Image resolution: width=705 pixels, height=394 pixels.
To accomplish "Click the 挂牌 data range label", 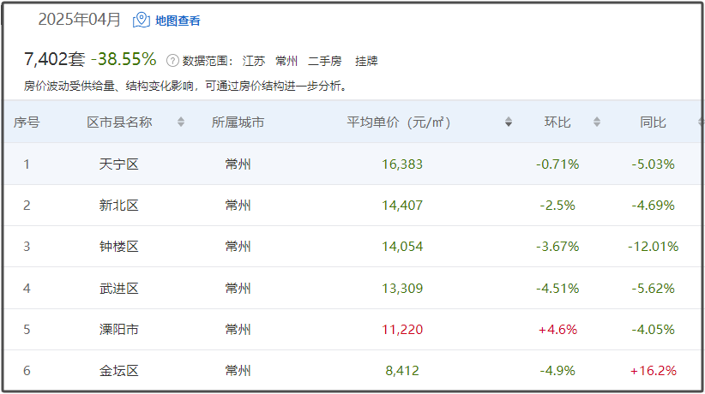I will [366, 61].
